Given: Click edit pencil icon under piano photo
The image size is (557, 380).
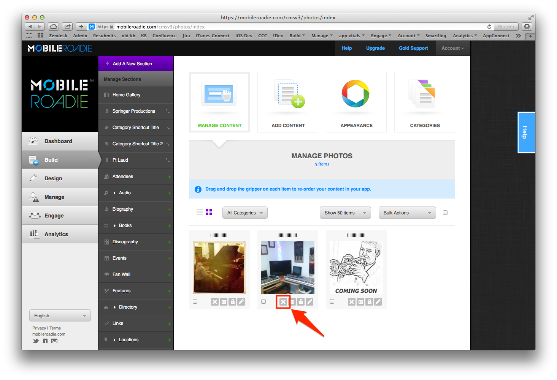Looking at the screenshot, I should (x=241, y=302).
